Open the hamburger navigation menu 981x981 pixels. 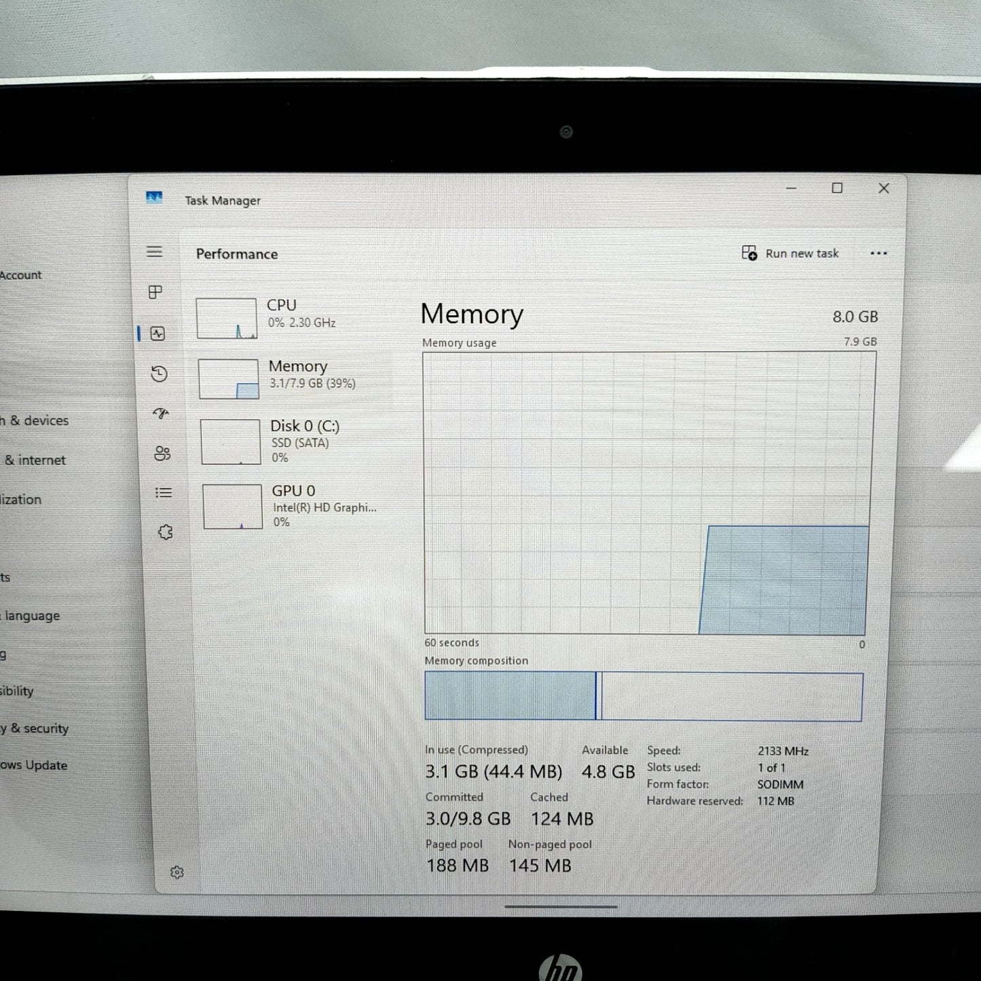tap(154, 252)
